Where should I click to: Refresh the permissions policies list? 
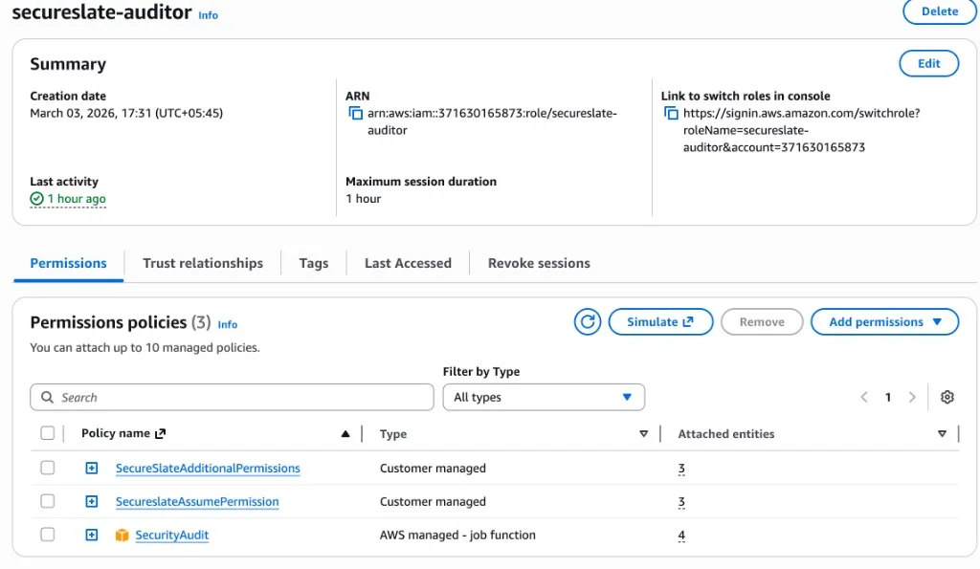click(x=587, y=321)
